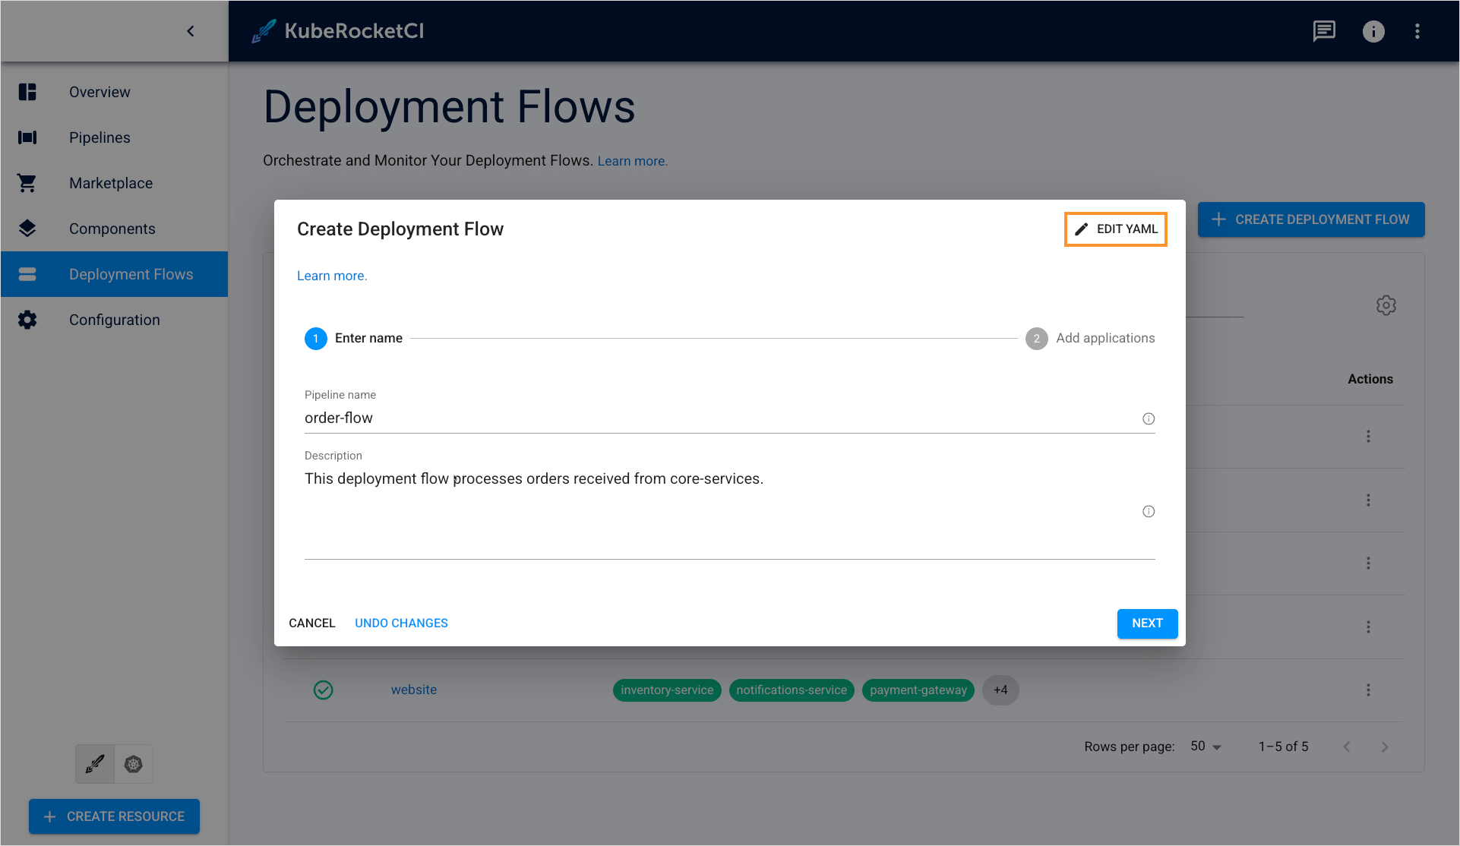Screen dimensions: 1460x846
Task: Click the Pipeline name info icon
Action: pos(1148,418)
